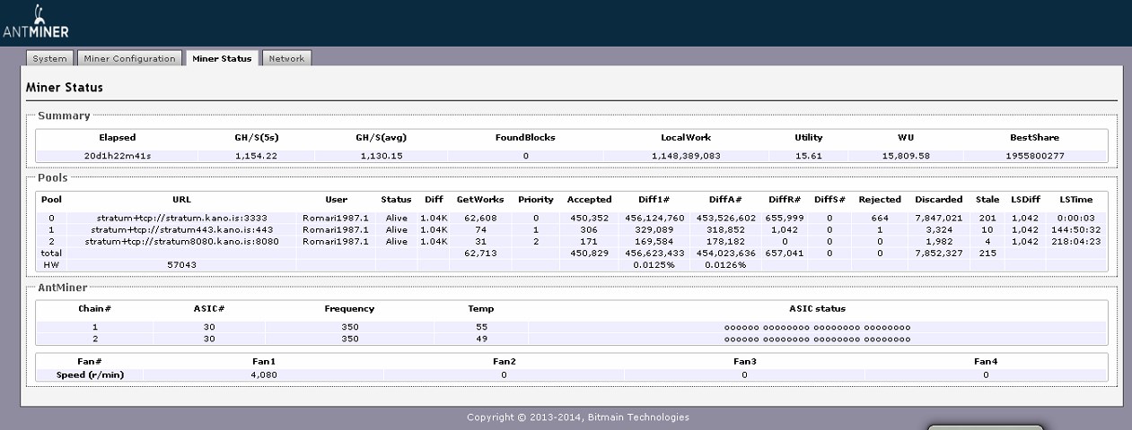This screenshot has height=430, width=1132.
Task: Click the Accepted value 450,352
Action: 590,218
